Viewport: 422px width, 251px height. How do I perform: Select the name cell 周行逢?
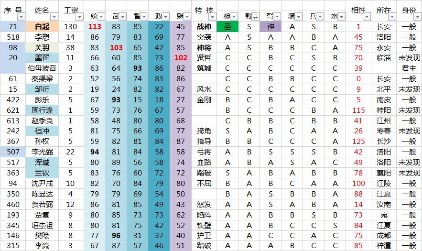(x=42, y=110)
